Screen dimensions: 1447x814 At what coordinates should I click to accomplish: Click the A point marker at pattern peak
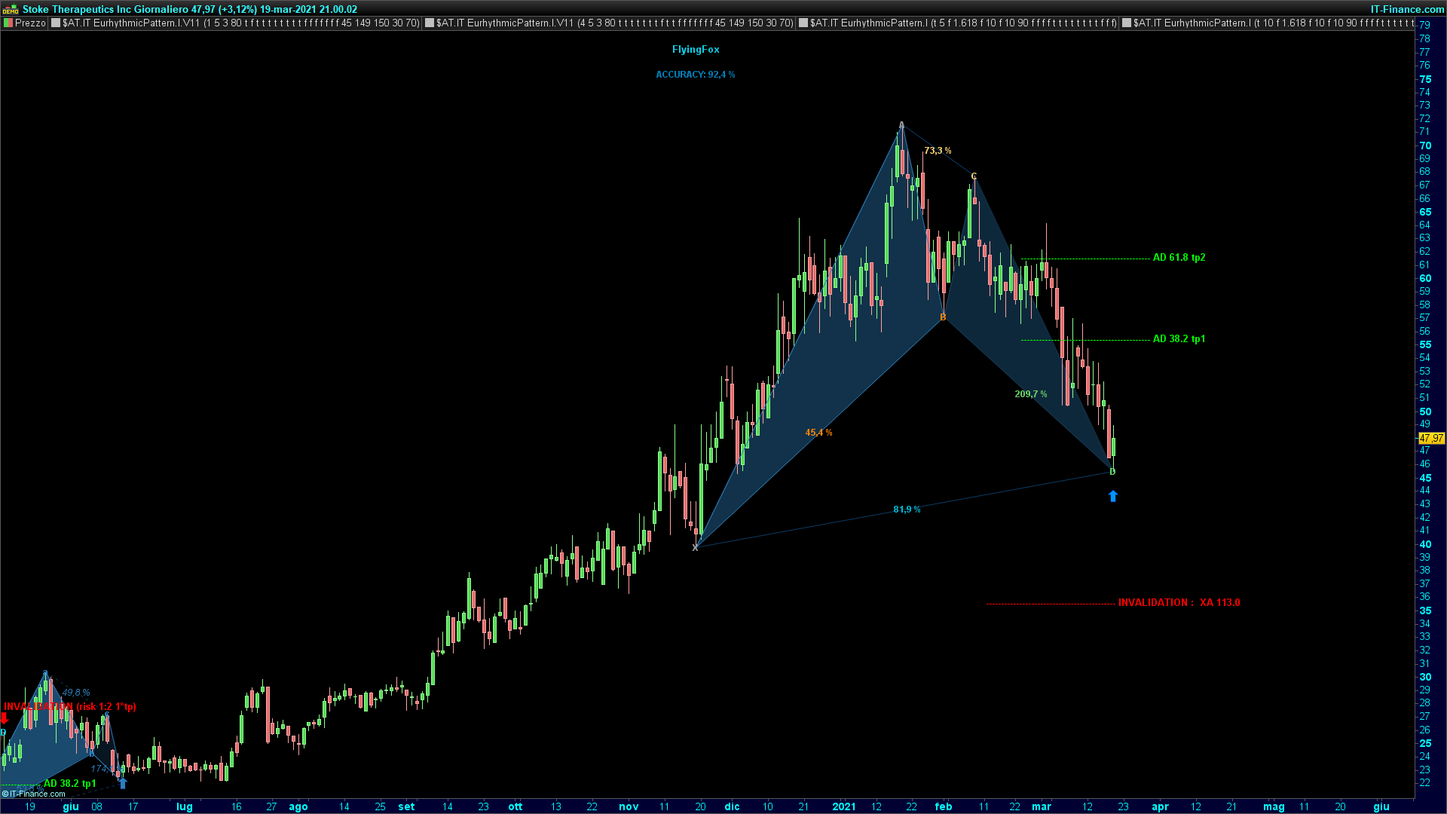pos(901,125)
